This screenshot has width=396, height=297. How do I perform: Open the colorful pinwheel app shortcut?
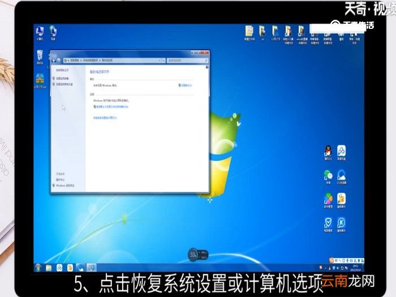328,201
